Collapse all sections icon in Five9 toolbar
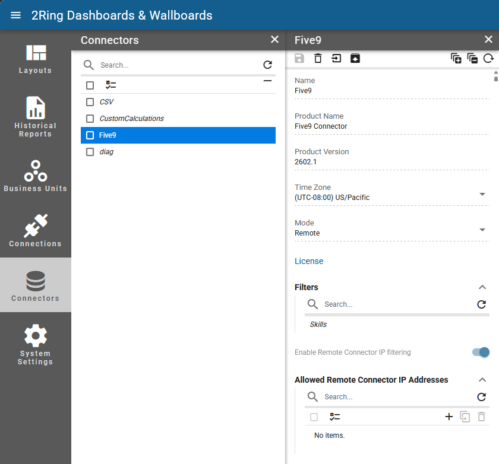This screenshot has width=499, height=464. [472, 59]
